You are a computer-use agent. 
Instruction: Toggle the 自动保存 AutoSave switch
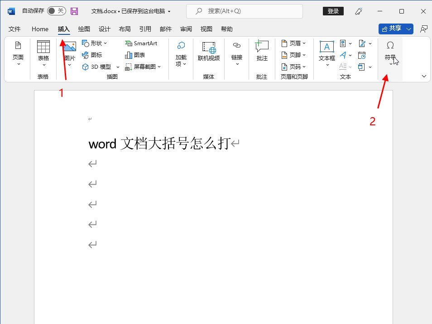[57, 11]
